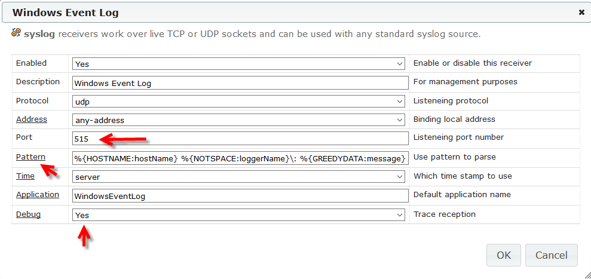Screen dimensions: 591x279
Task: Click the Description text field
Action: 240,82
